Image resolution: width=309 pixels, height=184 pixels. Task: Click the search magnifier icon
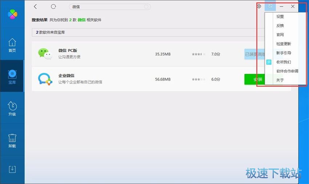coord(147,7)
